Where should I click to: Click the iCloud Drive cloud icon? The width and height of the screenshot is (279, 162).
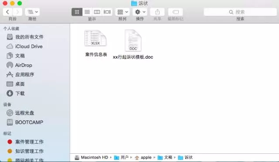[x=10, y=46]
